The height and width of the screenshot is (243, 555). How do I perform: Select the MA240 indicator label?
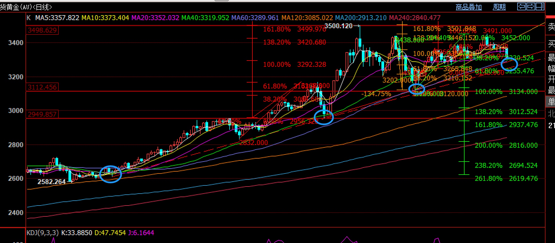point(415,18)
